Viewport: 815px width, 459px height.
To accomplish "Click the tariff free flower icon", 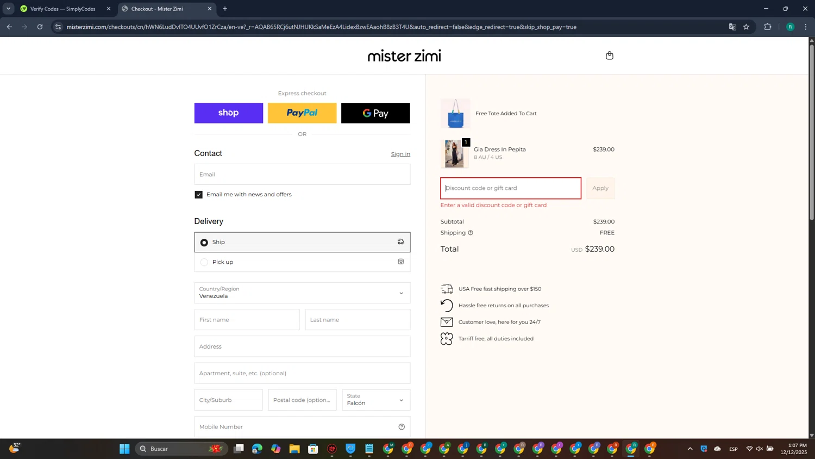I will (x=447, y=339).
